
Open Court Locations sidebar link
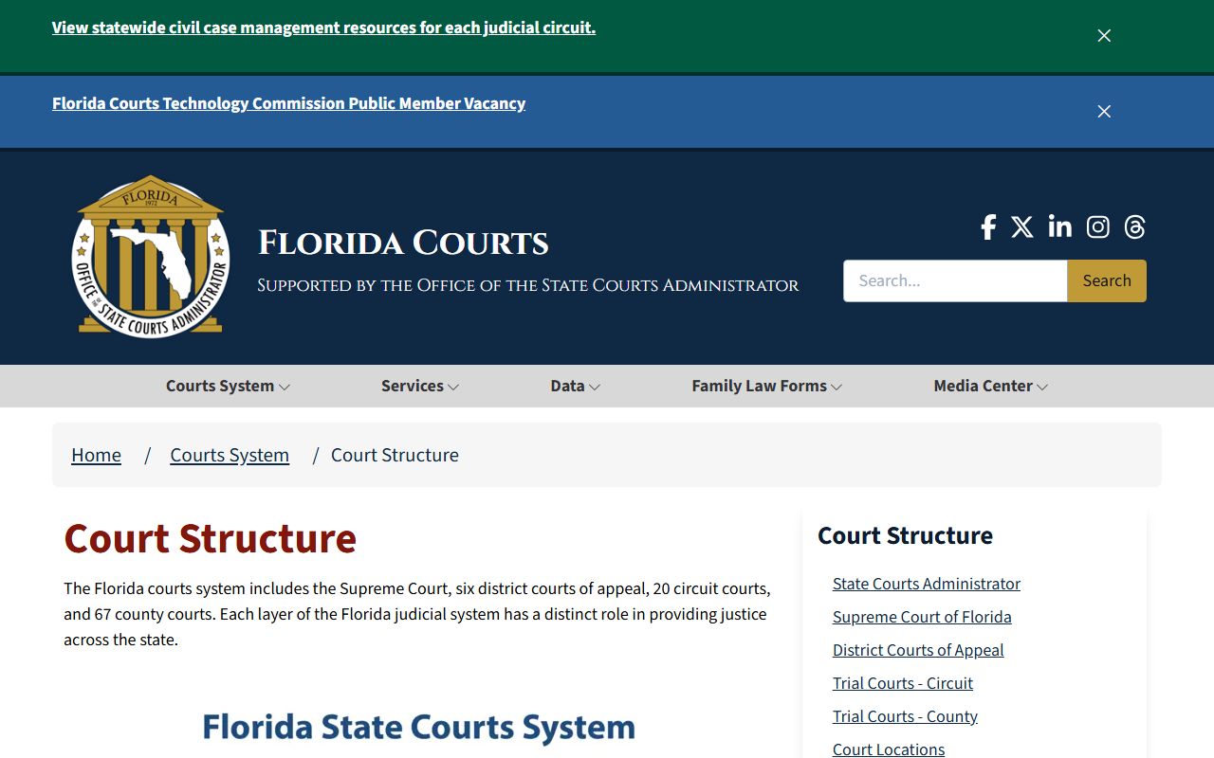click(889, 749)
